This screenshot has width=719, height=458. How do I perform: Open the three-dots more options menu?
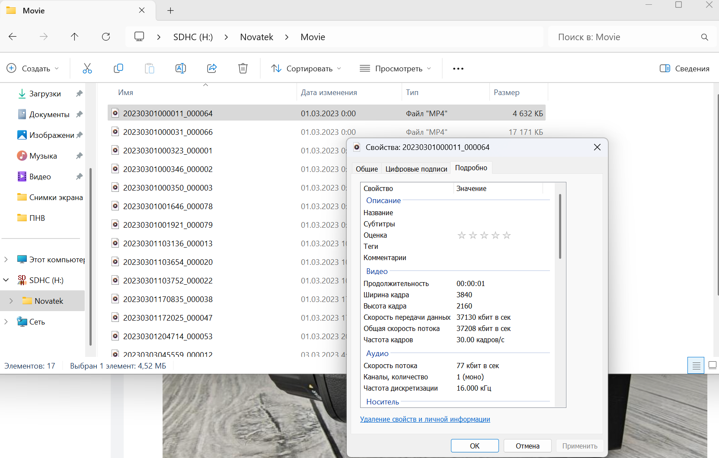(458, 69)
